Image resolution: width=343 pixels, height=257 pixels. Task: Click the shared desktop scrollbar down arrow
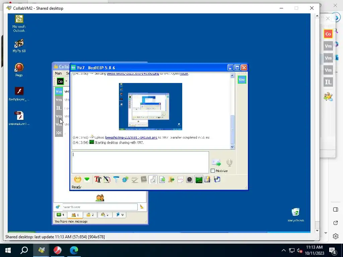pos(317,230)
